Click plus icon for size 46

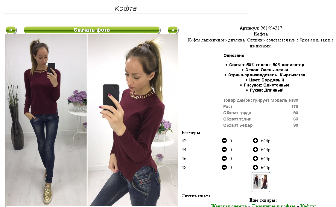(x=255, y=158)
